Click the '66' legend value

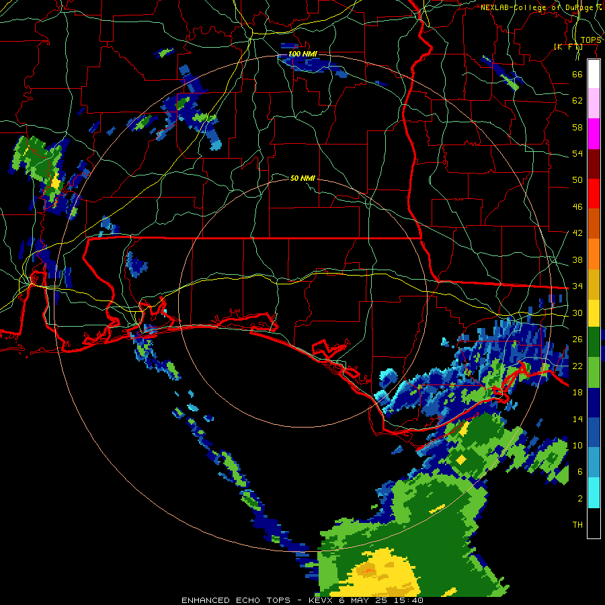tap(577, 74)
